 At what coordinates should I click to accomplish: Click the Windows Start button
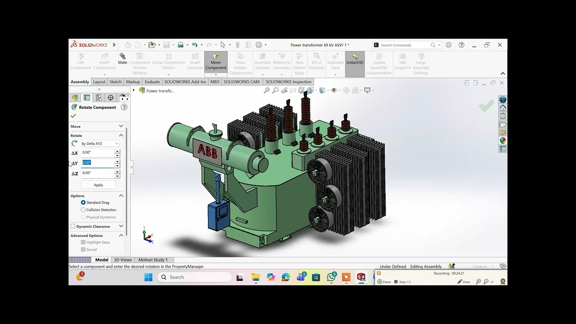coord(148,277)
